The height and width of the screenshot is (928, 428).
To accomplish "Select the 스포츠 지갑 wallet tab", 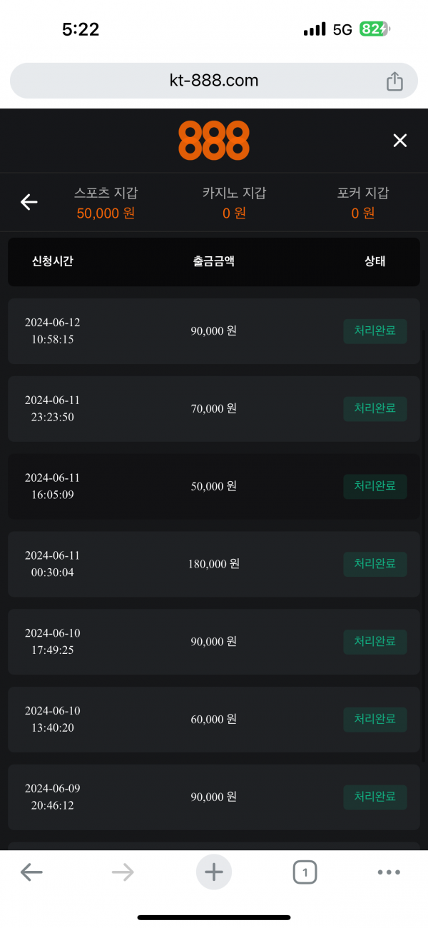I will pos(106,203).
